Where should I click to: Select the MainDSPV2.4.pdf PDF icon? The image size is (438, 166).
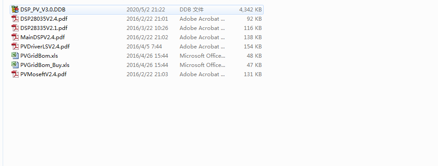tap(15, 37)
